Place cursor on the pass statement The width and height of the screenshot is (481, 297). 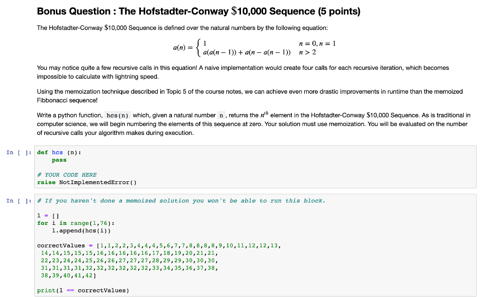tap(59, 160)
